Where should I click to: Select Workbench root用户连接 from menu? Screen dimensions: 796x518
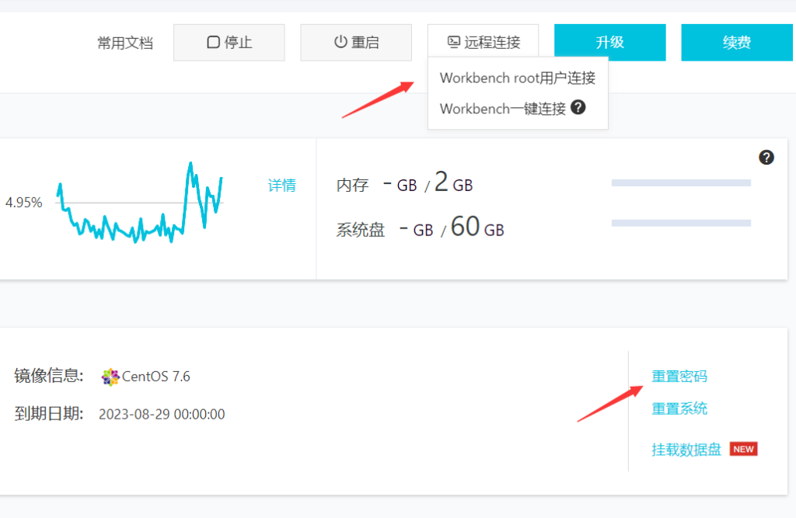(517, 78)
